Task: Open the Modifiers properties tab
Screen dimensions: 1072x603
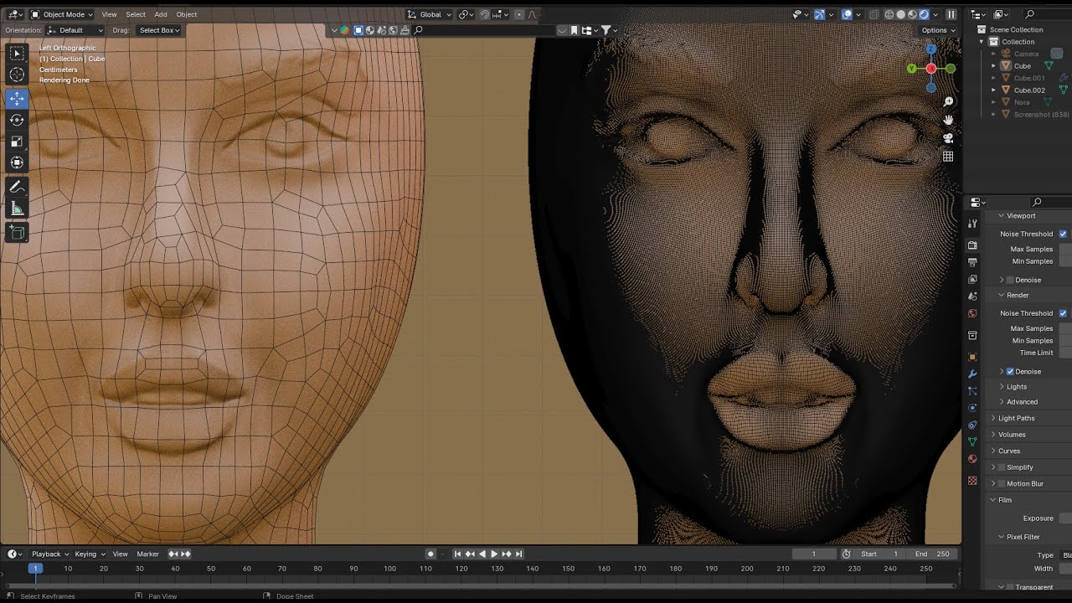Action: (x=972, y=374)
